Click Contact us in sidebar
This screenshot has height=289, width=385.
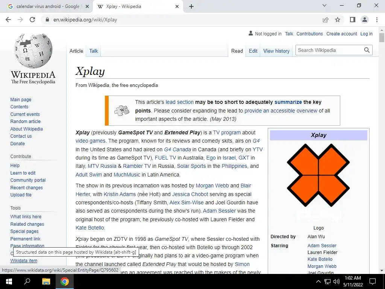[x=21, y=136]
